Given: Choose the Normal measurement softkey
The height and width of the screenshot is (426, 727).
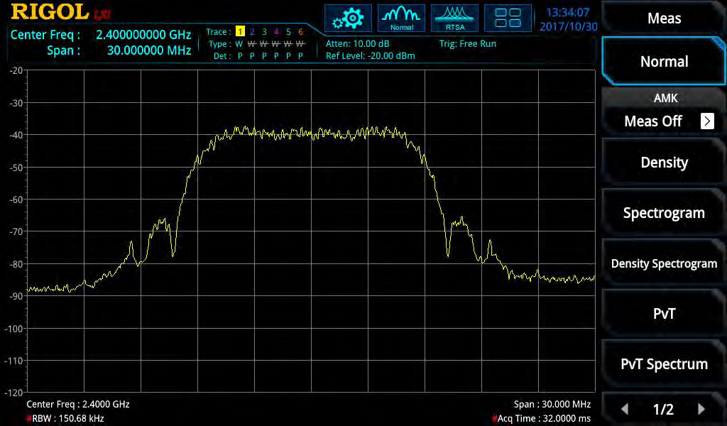Looking at the screenshot, I should [x=664, y=61].
